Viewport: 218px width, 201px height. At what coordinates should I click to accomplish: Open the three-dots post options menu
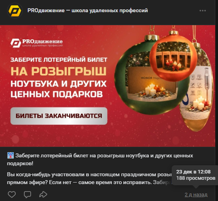coord(203,11)
